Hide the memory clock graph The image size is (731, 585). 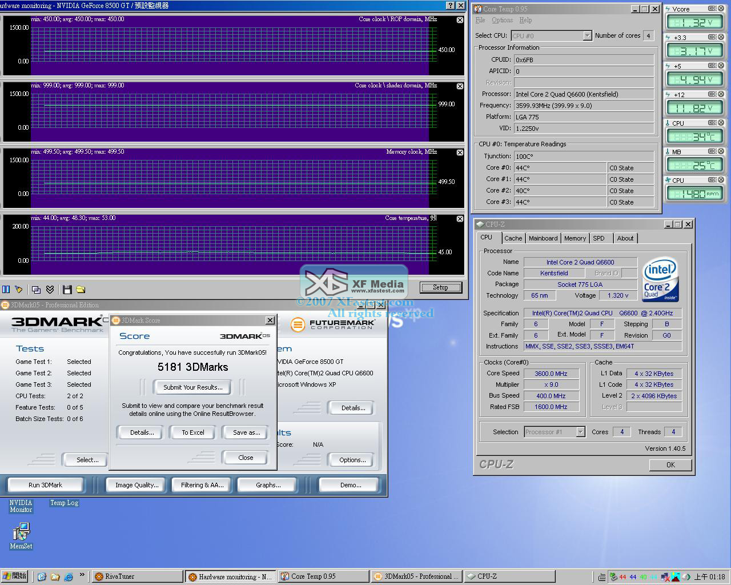[460, 153]
